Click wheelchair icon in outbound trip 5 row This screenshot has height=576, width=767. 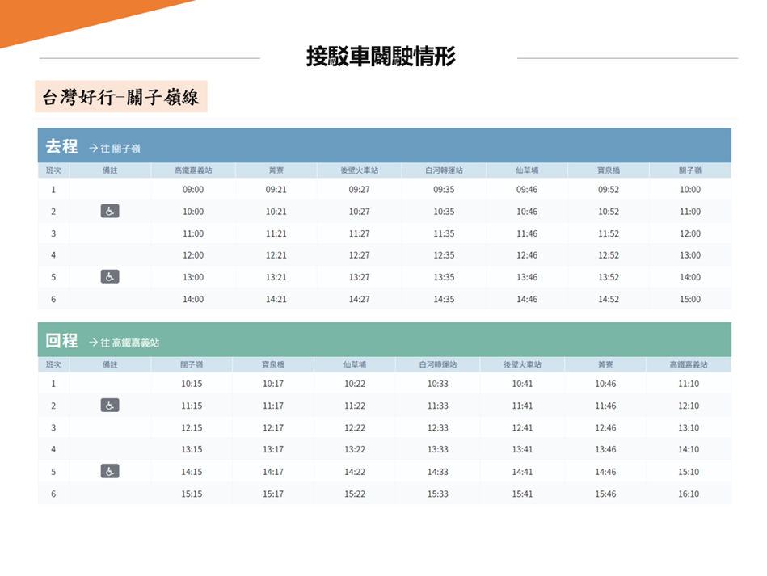pyautogui.click(x=110, y=277)
